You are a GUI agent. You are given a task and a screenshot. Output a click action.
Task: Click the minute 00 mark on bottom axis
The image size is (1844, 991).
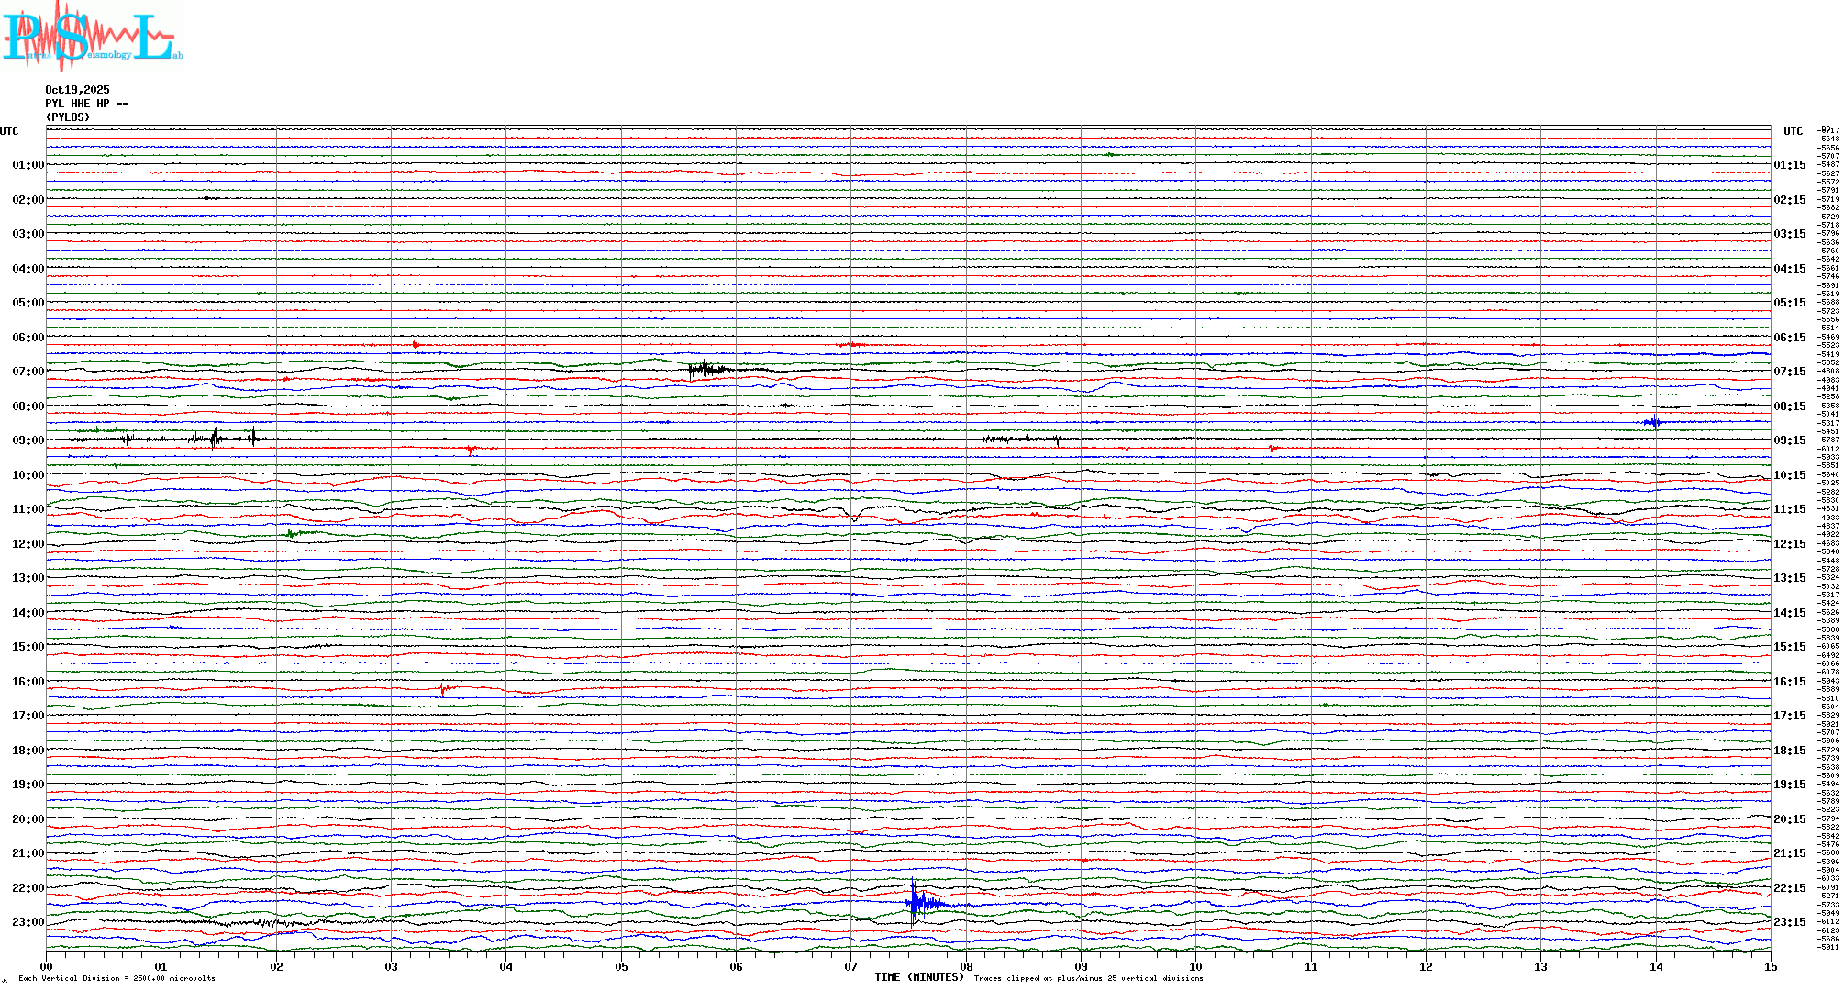47,966
